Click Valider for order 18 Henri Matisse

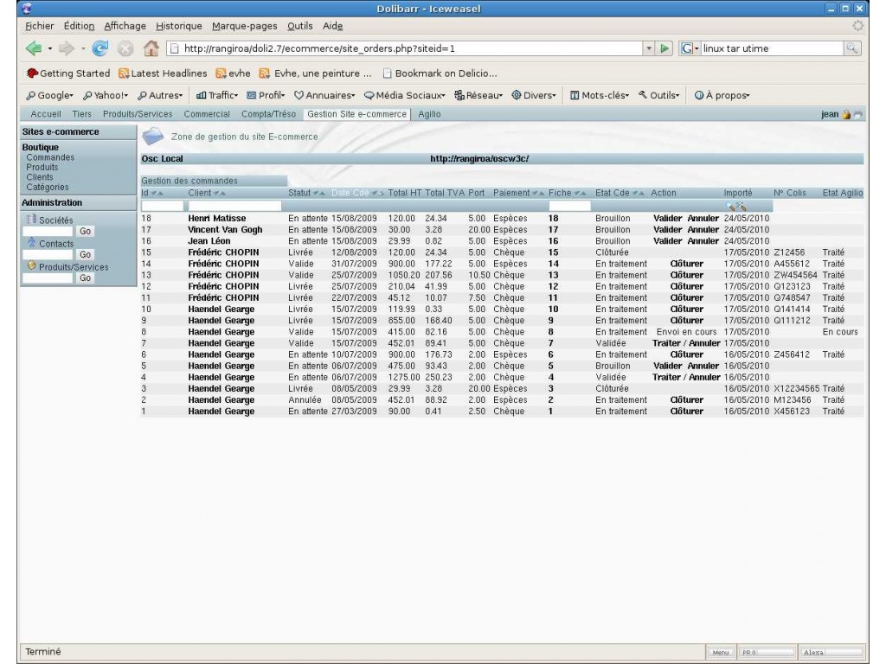tap(668, 218)
